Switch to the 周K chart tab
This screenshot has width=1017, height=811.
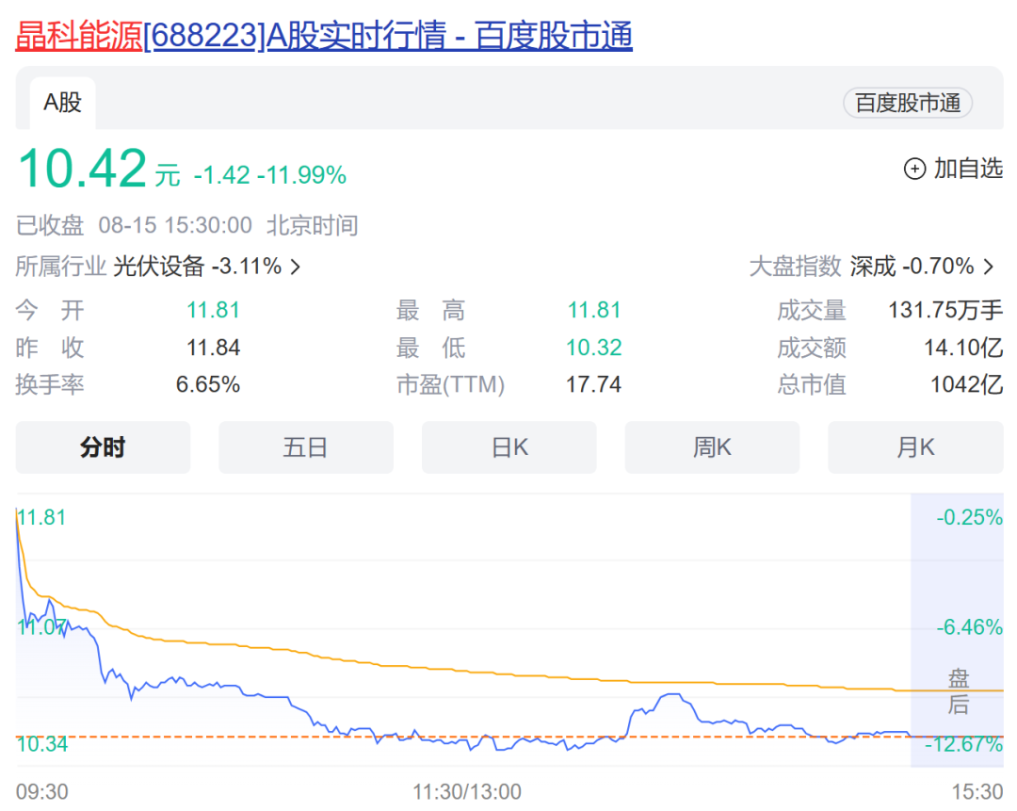712,447
